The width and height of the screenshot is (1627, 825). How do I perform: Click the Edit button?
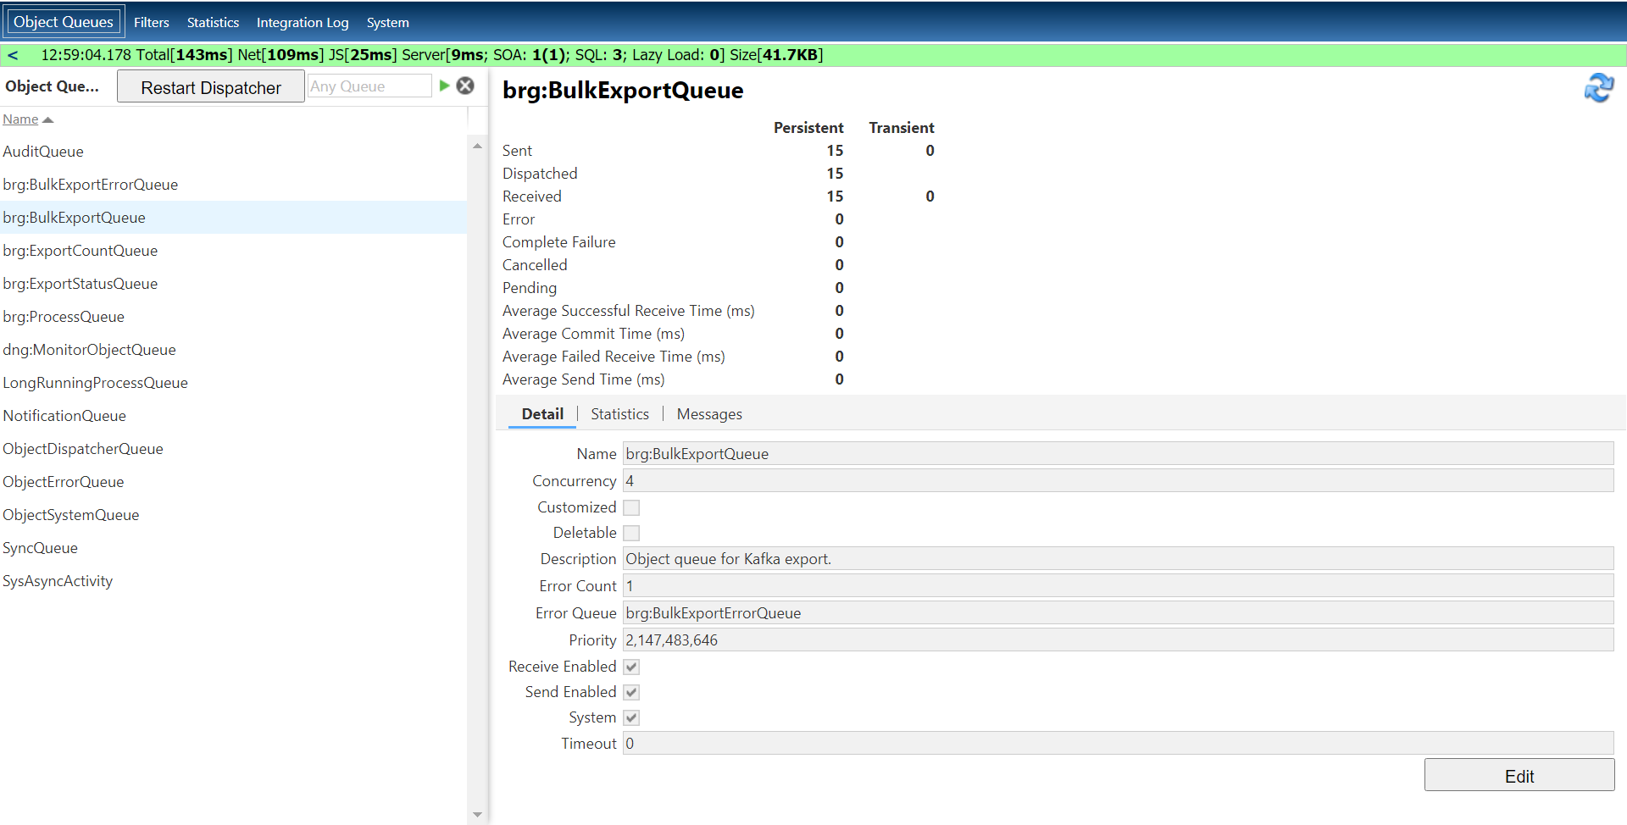[1518, 775]
